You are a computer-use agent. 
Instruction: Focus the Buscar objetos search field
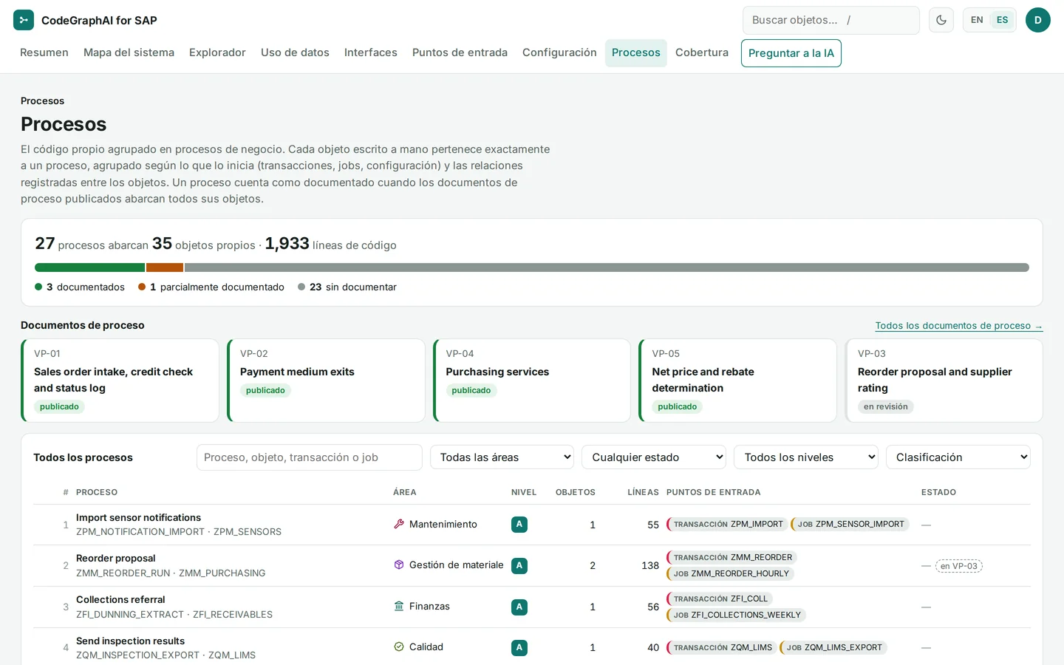click(x=831, y=20)
